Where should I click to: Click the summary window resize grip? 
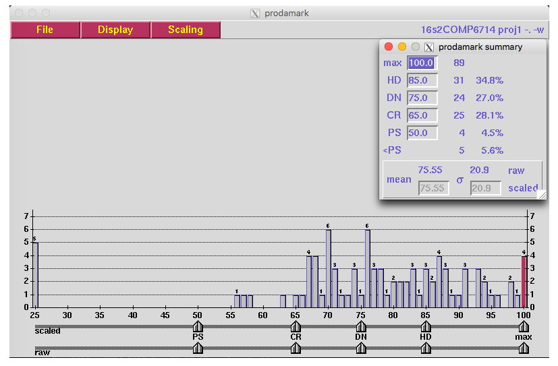coord(541,194)
